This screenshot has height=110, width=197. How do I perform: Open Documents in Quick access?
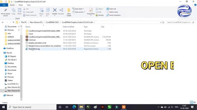pyautogui.click(x=12, y=27)
